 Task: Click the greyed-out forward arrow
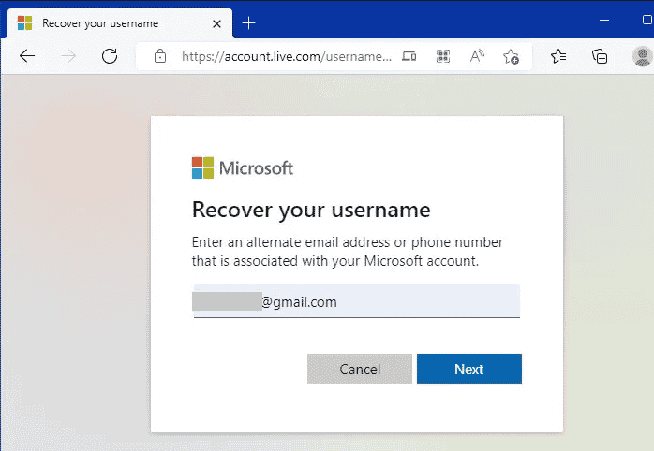coord(68,56)
